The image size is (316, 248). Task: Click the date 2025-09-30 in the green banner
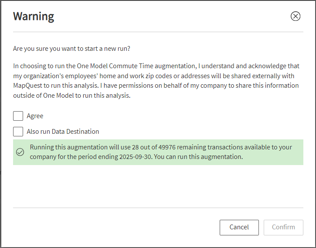135,157
